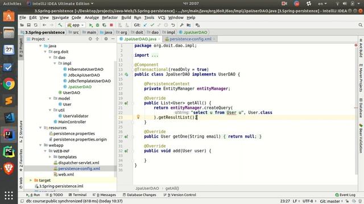Click LF line separator in status bar

pos(296,201)
